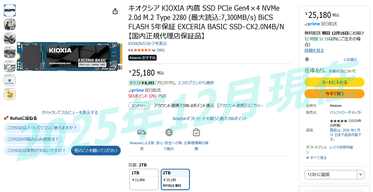Screen dimensions: 373x192
Task: Expand the star rating dropdown chevron
Action: 154,50
